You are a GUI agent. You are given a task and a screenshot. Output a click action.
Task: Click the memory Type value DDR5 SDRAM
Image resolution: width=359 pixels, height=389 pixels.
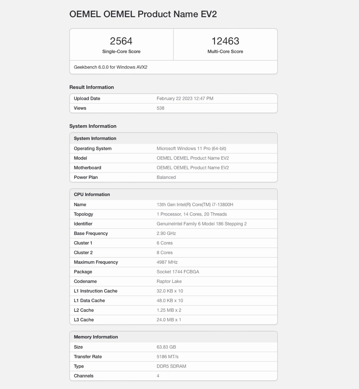coord(171,366)
